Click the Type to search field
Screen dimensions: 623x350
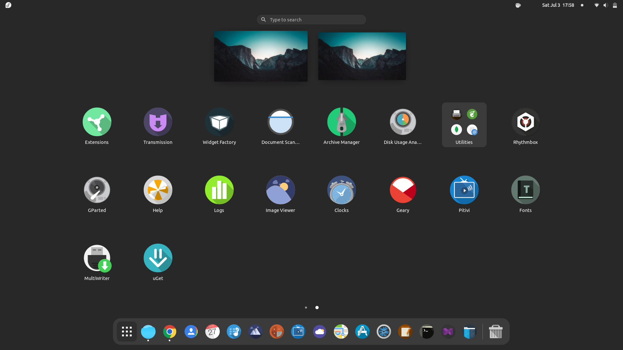(311, 19)
